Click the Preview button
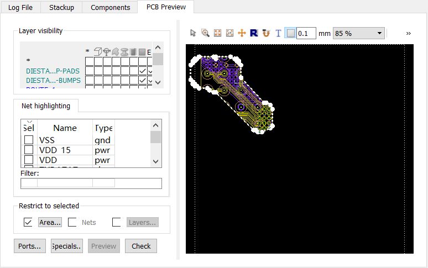 104,246
